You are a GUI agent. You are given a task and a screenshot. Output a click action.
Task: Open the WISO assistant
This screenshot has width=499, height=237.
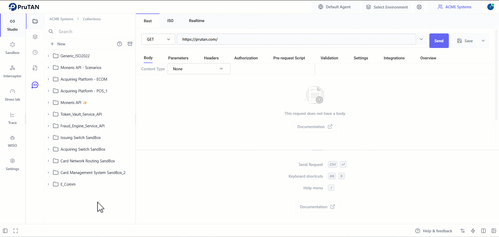click(x=12, y=141)
